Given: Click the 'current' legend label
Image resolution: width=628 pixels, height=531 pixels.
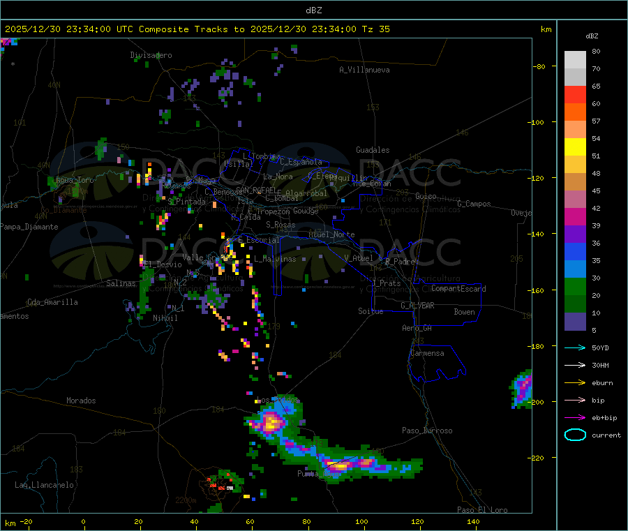Looking at the screenshot, I should (606, 435).
